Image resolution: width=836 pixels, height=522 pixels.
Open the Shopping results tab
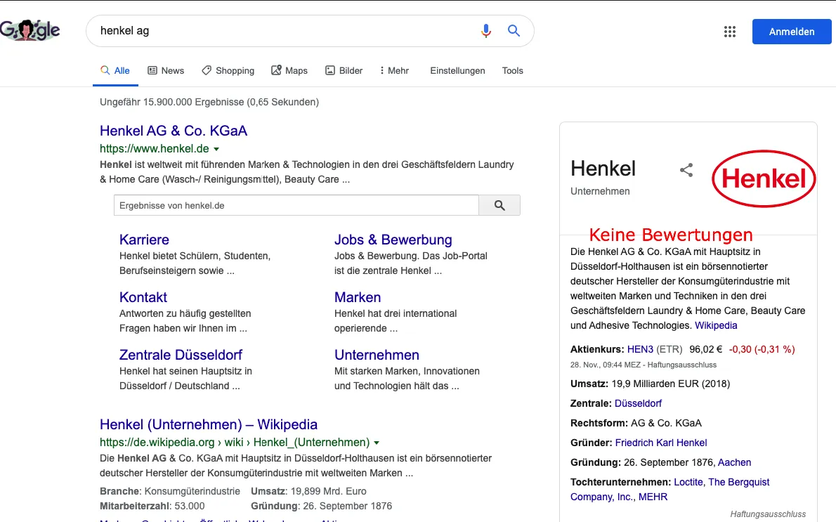pos(228,71)
